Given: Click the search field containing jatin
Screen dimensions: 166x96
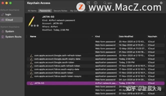Looking at the screenshot, I should tap(133, 3).
